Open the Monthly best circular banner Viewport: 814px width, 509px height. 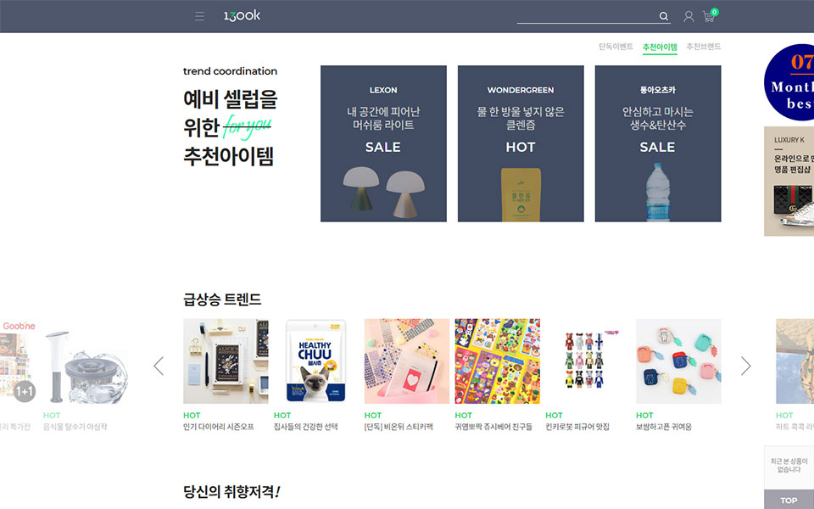click(789, 82)
